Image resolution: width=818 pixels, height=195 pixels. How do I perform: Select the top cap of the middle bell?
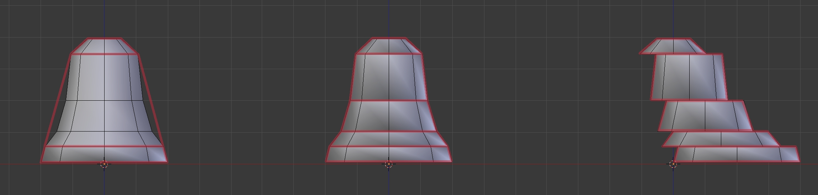click(389, 46)
